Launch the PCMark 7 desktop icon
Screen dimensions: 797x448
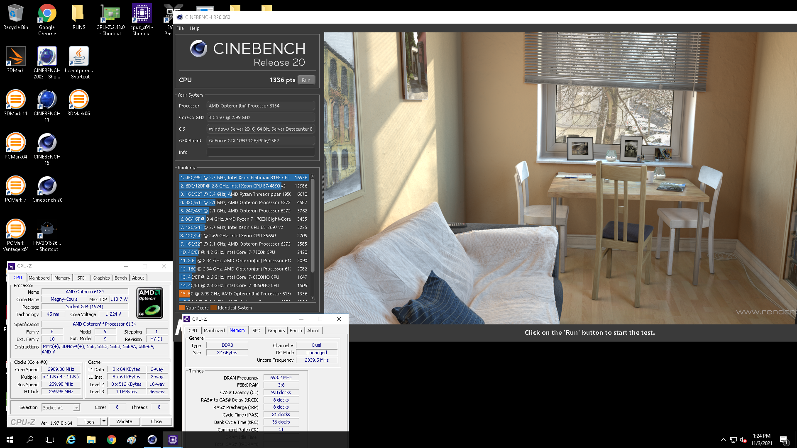tap(16, 190)
